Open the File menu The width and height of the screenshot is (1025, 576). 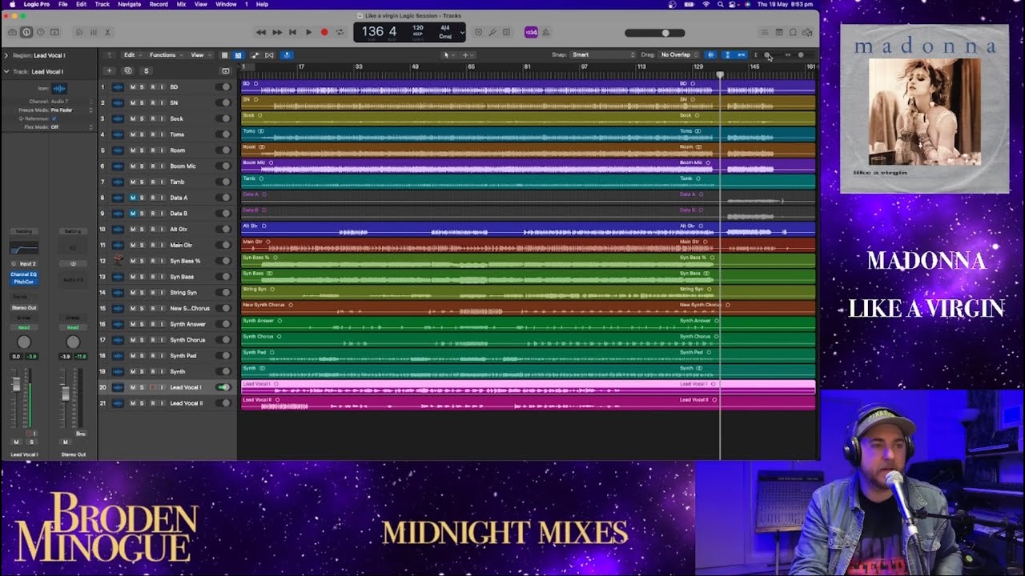62,4
